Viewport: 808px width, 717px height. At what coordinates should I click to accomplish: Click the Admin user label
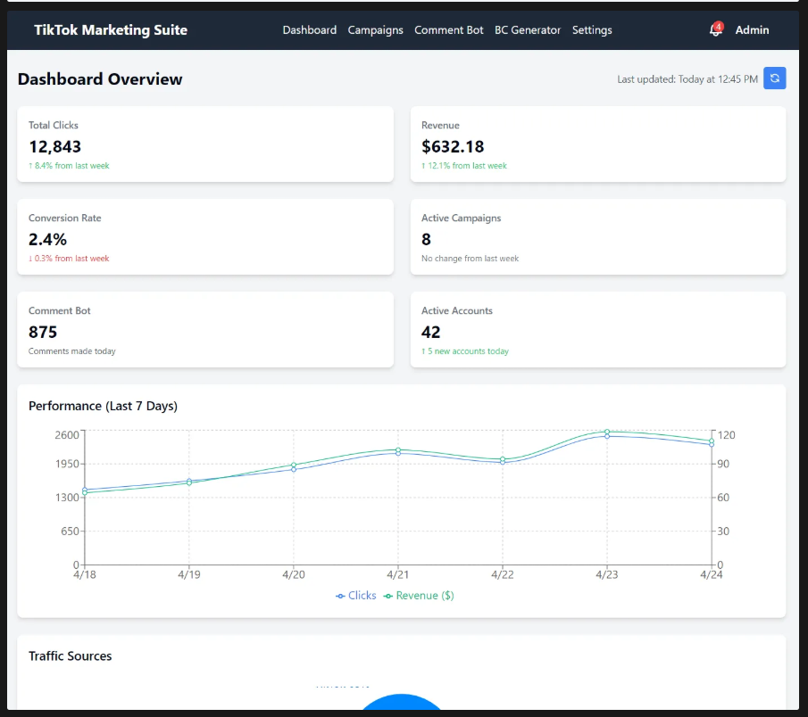pyautogui.click(x=752, y=30)
